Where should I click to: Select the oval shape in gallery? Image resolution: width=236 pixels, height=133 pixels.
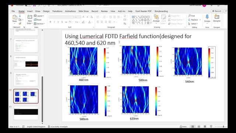pos(145,17)
